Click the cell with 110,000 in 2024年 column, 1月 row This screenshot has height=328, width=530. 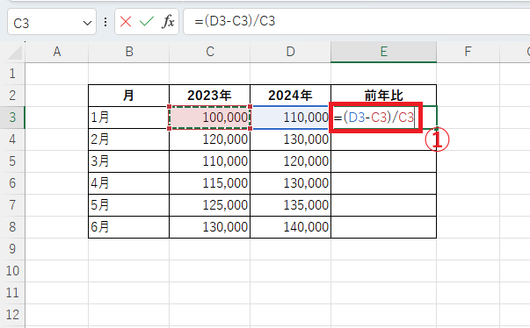290,118
